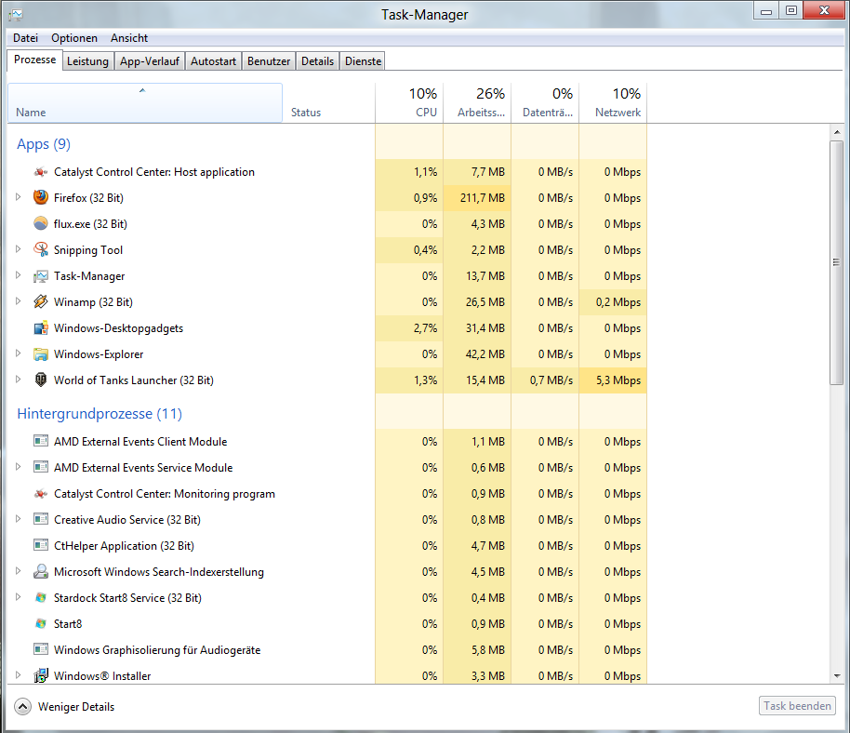Switch to the Benutzer tab

(x=269, y=61)
